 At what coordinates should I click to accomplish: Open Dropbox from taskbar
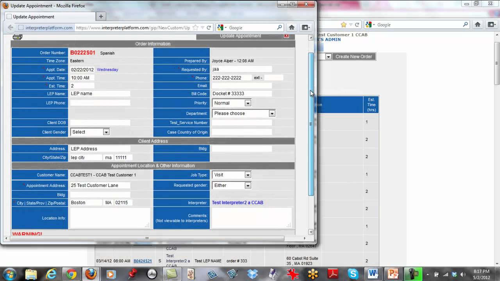click(x=252, y=274)
